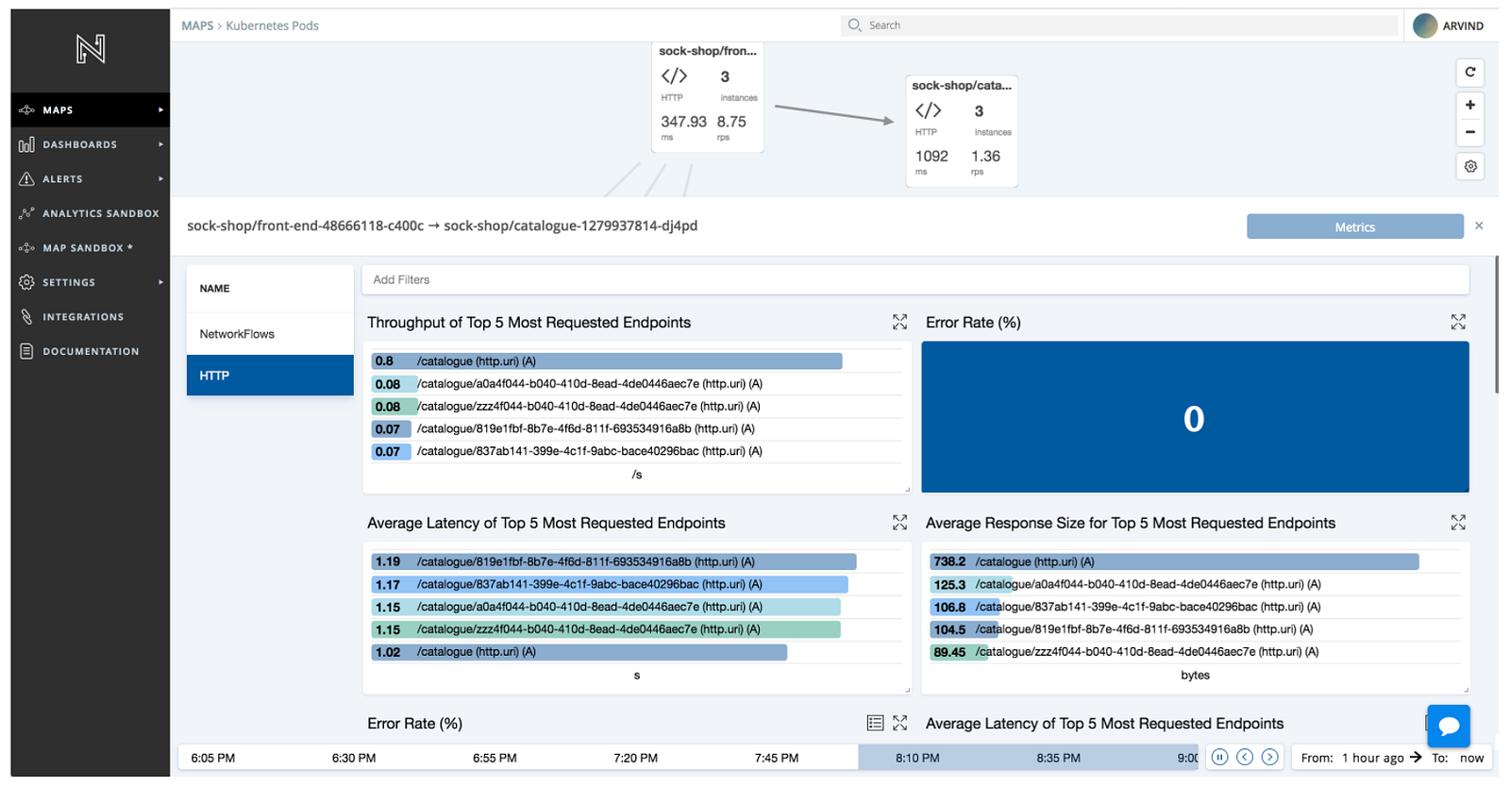The height and width of the screenshot is (786, 1510).
Task: Expand the Throughput of Top 5 chart fullscreen
Action: pos(899,323)
